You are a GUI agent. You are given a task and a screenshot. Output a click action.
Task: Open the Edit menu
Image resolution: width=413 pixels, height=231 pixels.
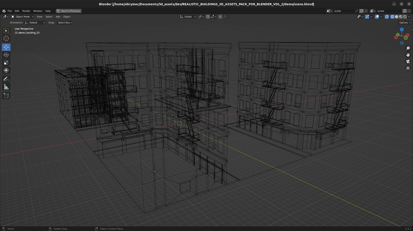coord(17,11)
